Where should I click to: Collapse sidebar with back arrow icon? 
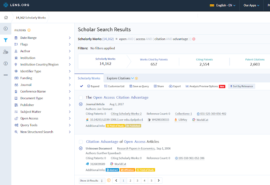tap(5, 28)
